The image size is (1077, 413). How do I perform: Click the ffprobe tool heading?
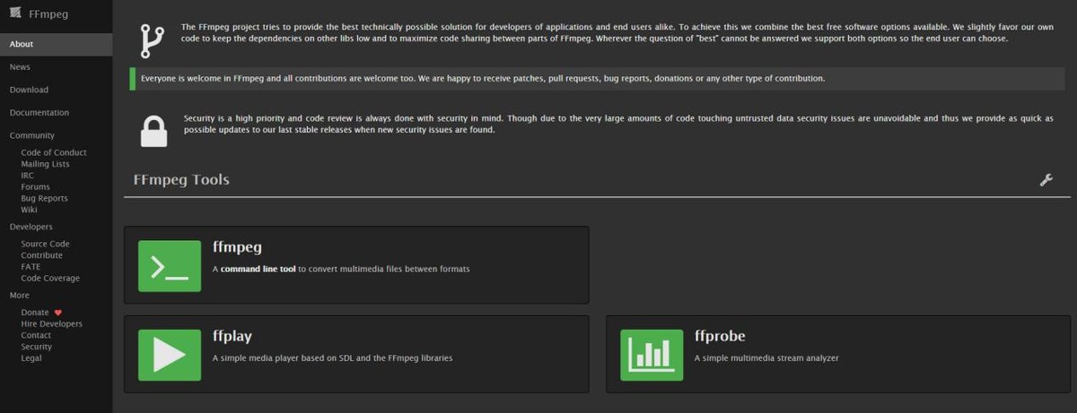[x=720, y=337]
